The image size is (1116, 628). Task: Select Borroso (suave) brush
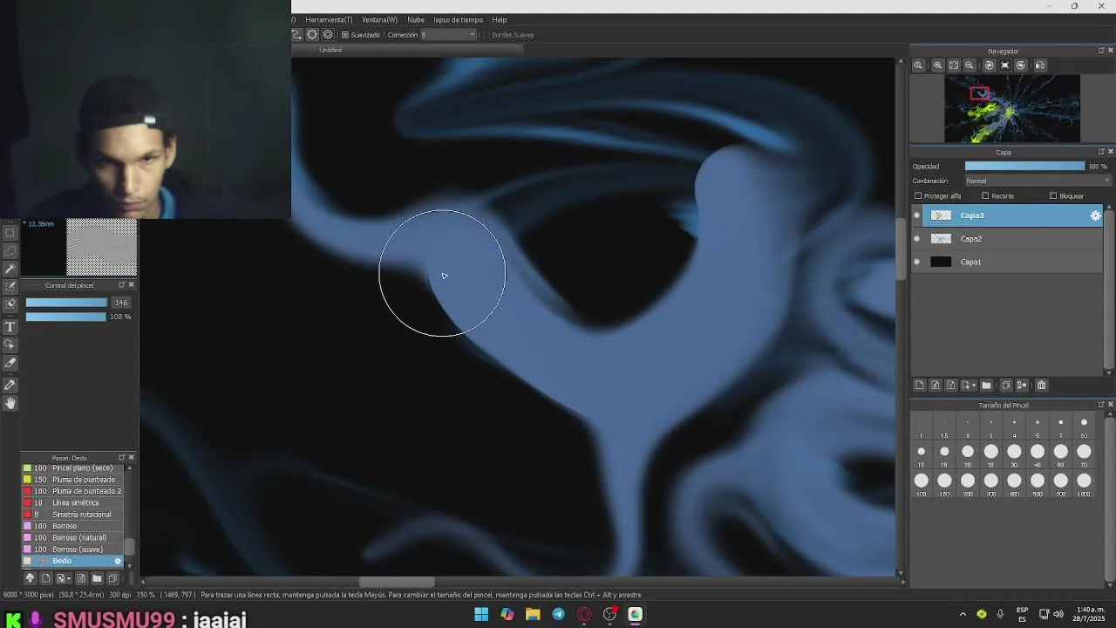[x=73, y=549]
